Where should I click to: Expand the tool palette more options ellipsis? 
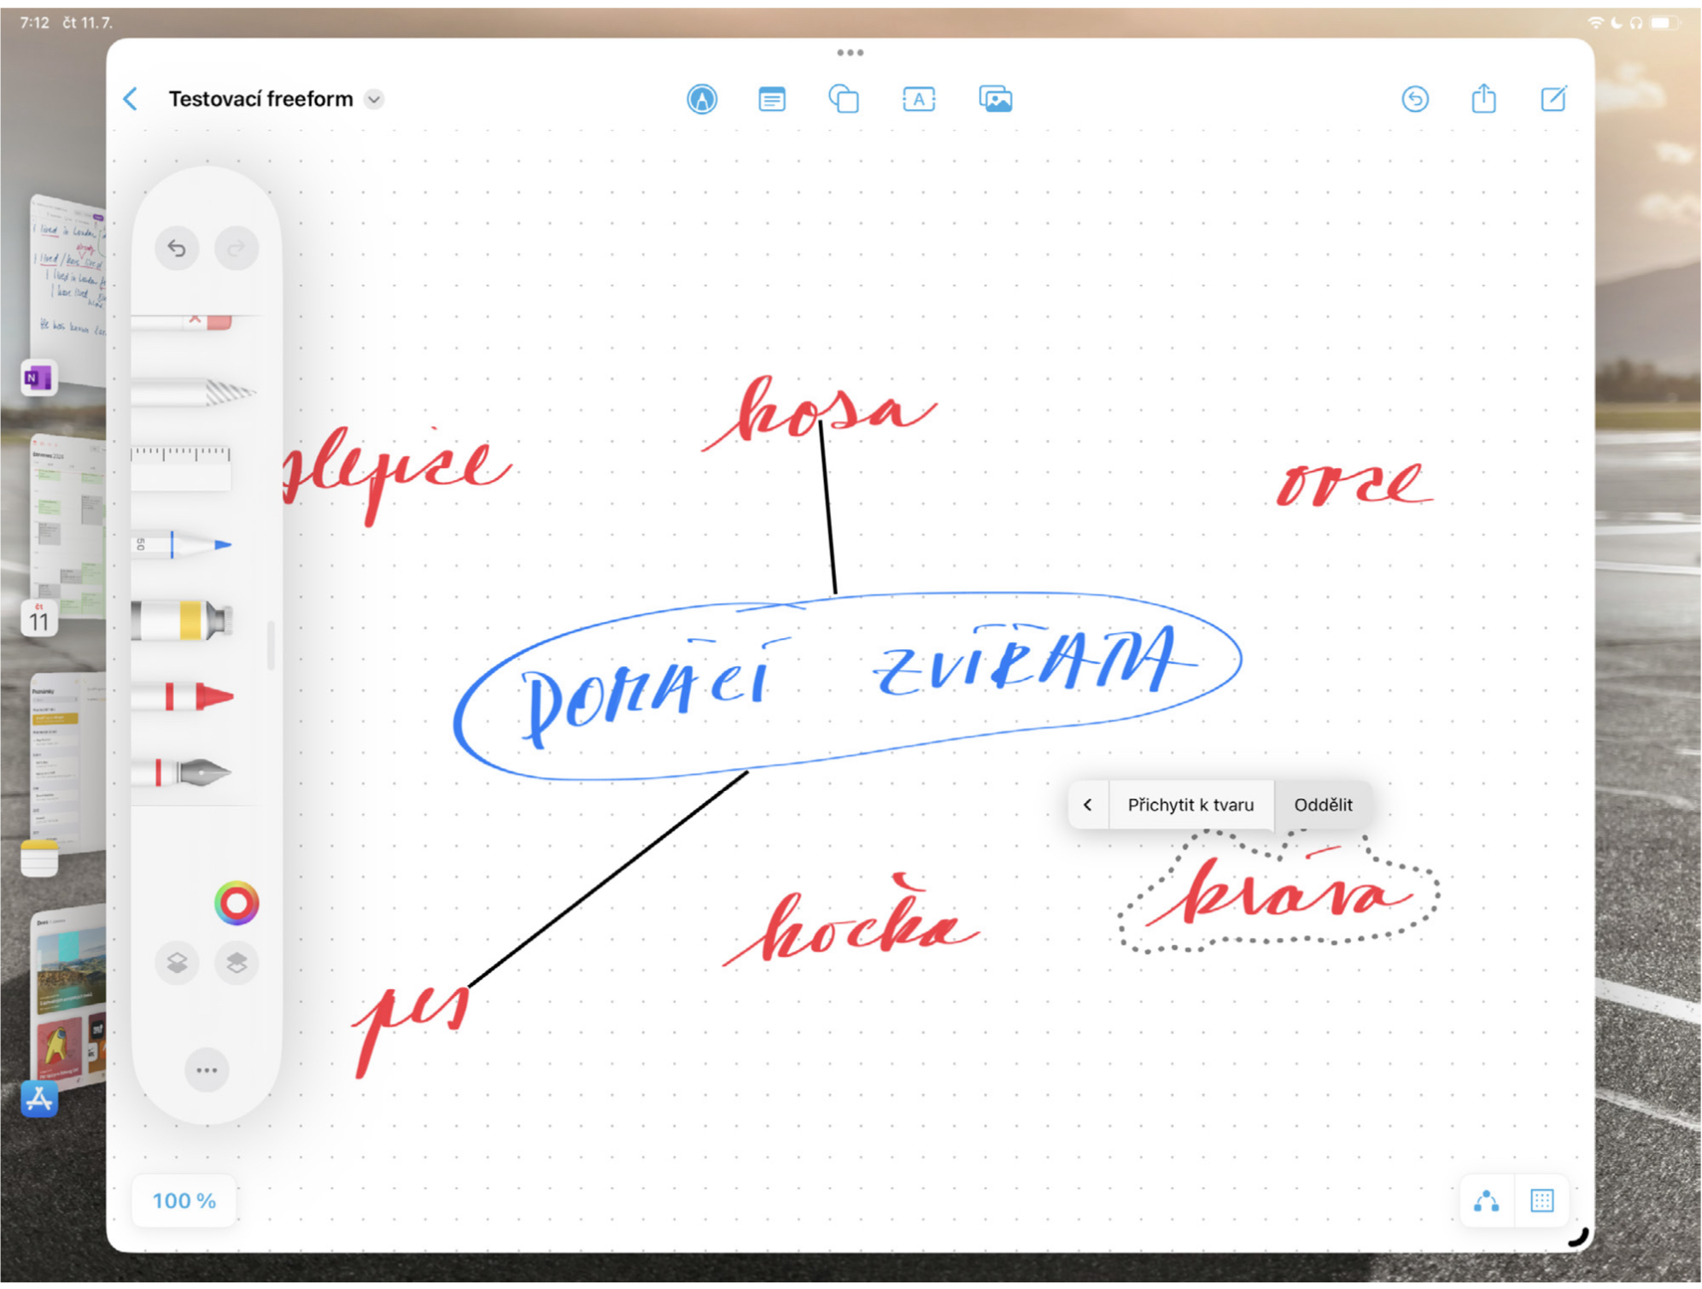207,1069
